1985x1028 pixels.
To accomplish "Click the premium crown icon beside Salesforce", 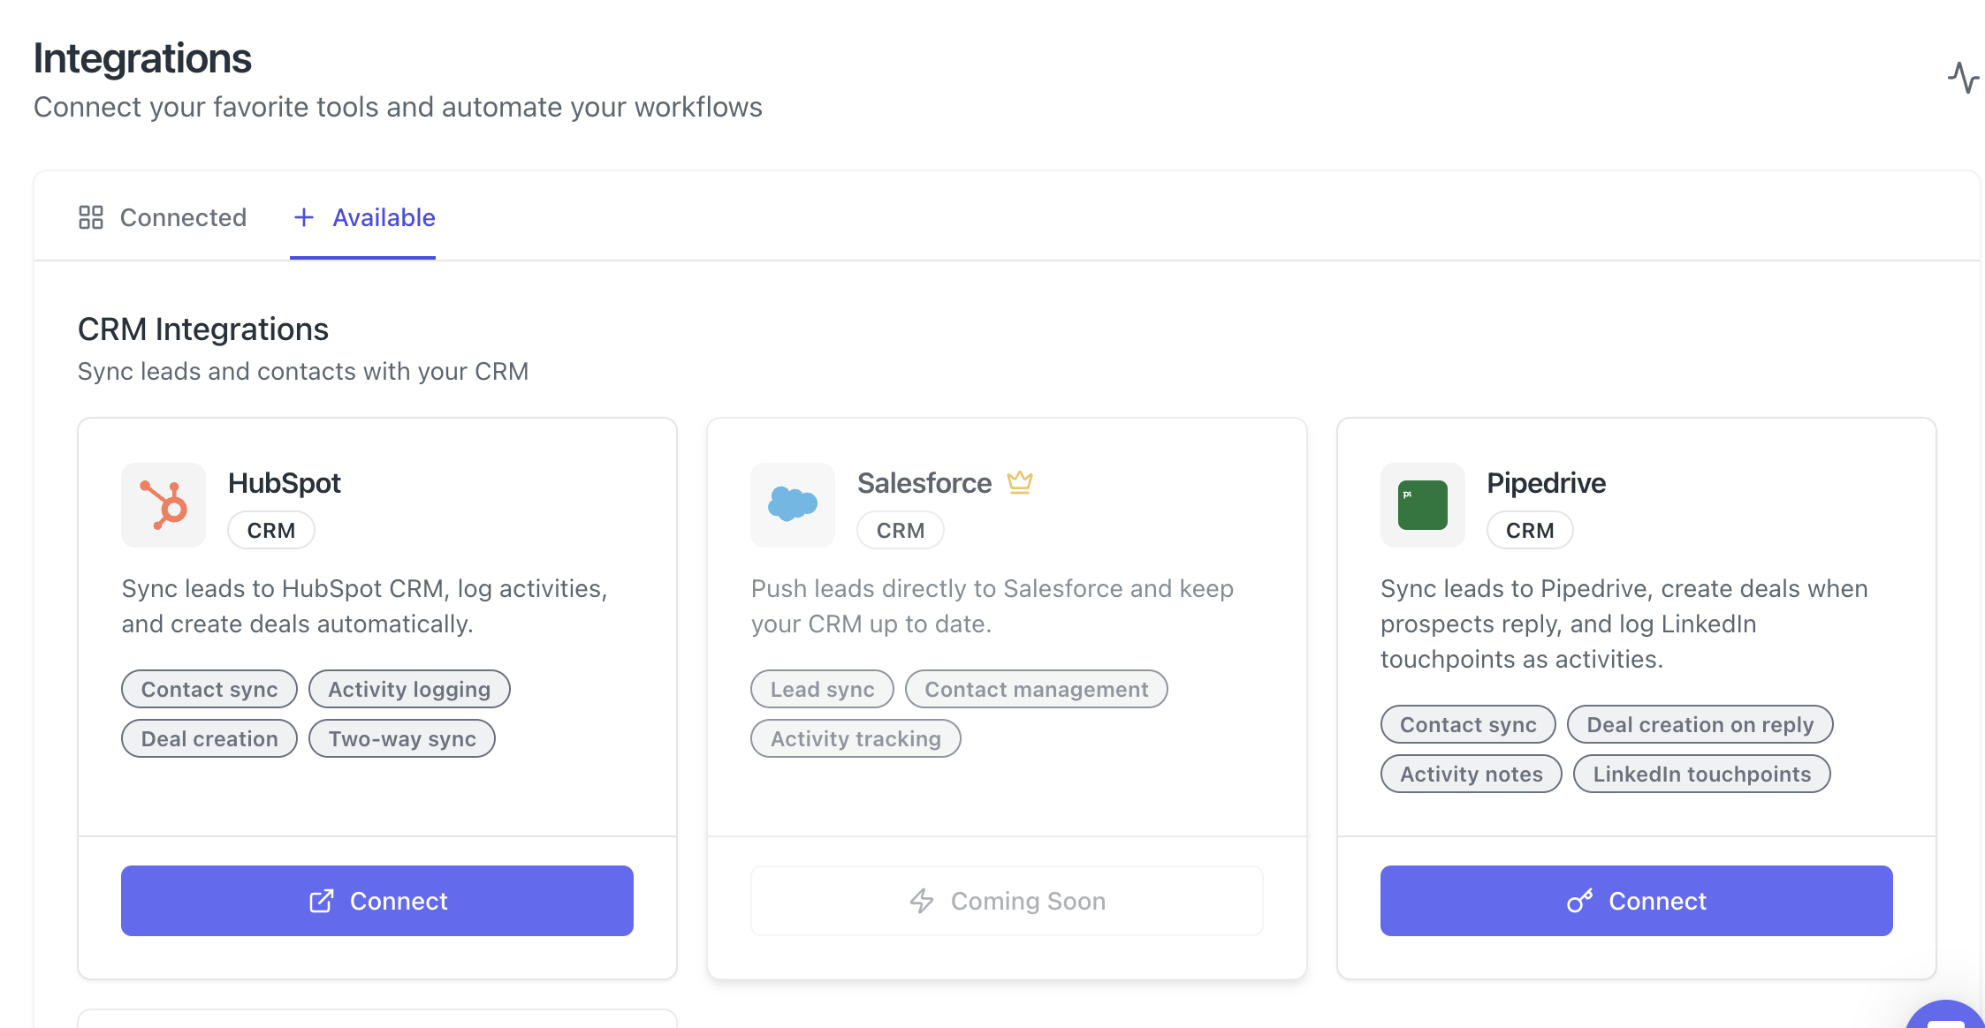I will pos(1019,482).
